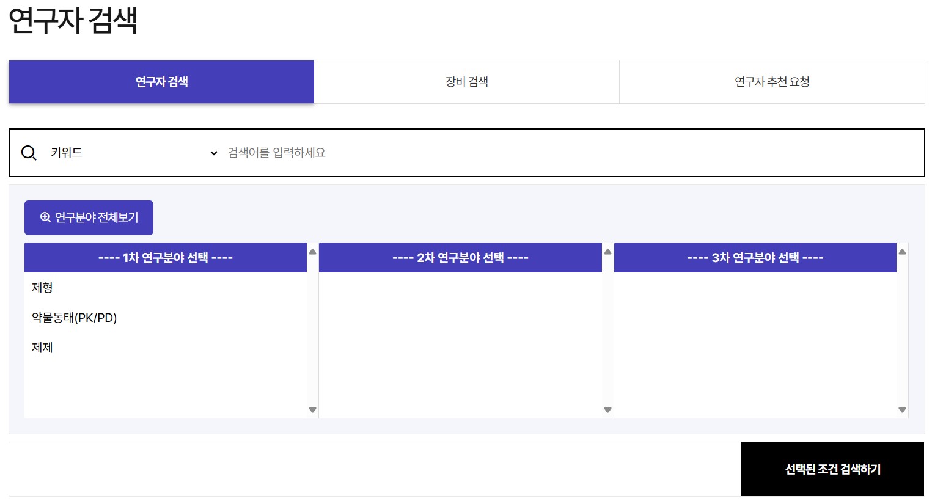Type in the 검색어를 입력하세요 field
The image size is (932, 504).
point(568,153)
